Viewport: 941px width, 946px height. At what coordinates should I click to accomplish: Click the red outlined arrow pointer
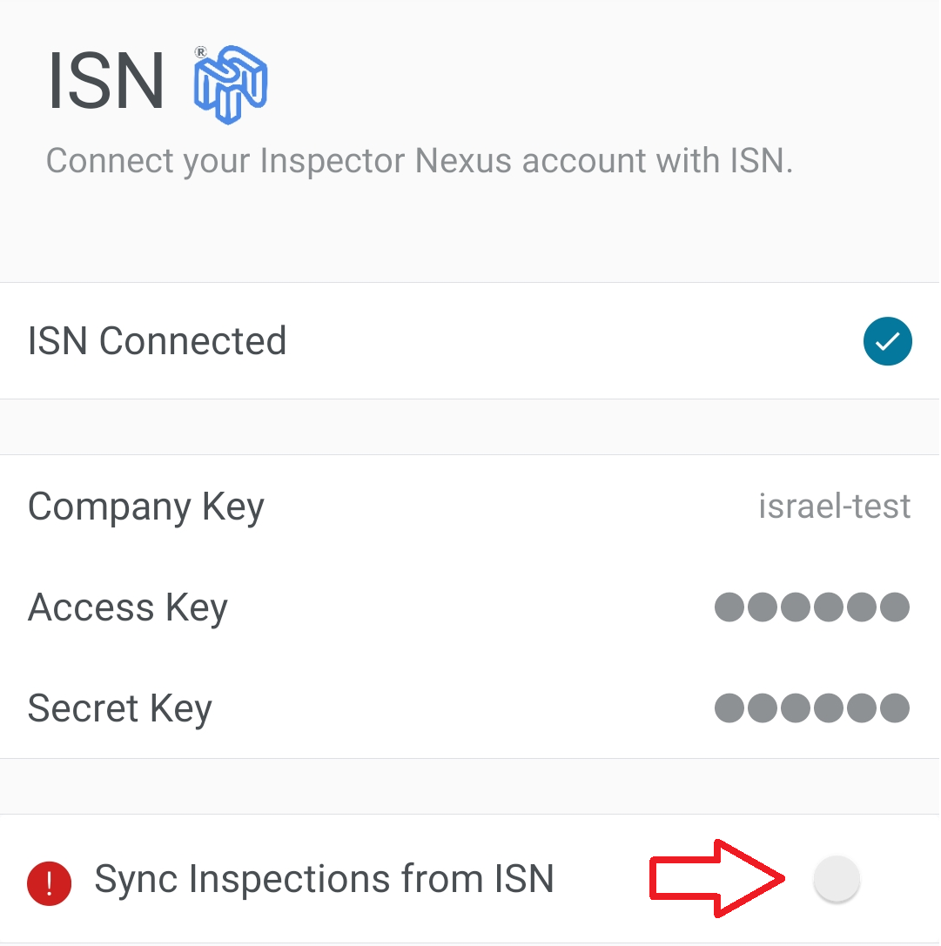pos(717,879)
